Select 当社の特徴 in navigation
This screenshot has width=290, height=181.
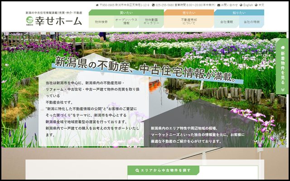point(251,22)
